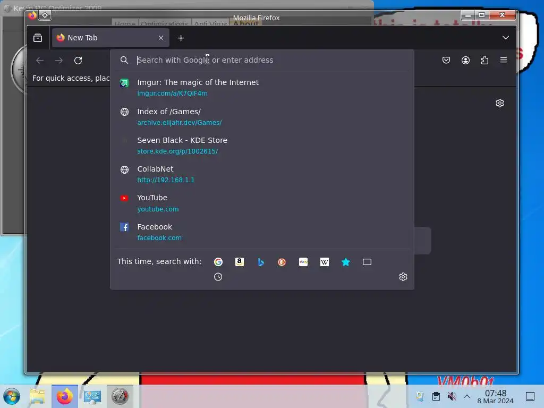
Task: Open the Firefox account icon
Action: tap(465, 60)
